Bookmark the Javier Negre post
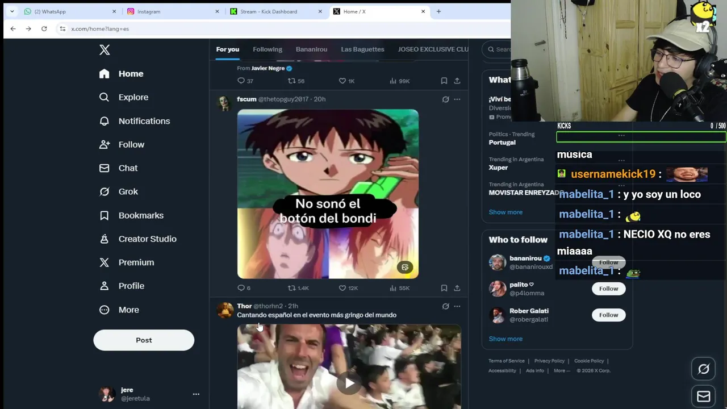The width and height of the screenshot is (727, 409). 444,81
